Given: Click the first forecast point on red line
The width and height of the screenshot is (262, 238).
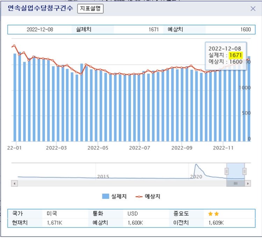Looking at the screenshot, I should click(14, 45).
